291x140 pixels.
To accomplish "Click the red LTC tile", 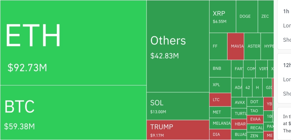I will [220, 100].
